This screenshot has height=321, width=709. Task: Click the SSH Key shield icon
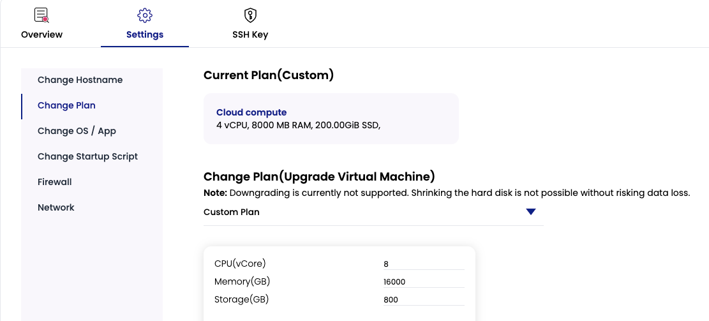click(x=250, y=15)
